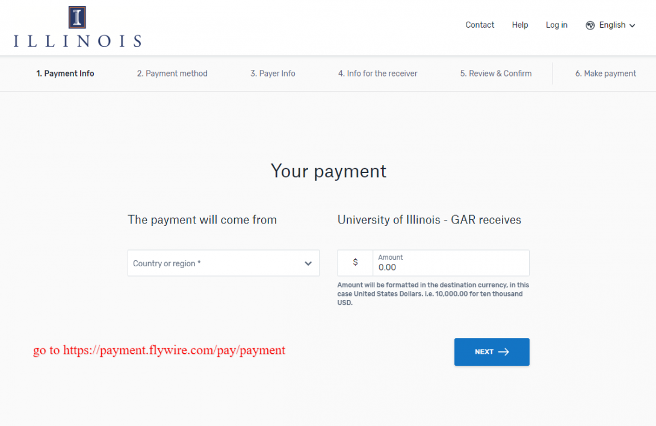
Task: Open the Contact link
Action: pyautogui.click(x=480, y=25)
